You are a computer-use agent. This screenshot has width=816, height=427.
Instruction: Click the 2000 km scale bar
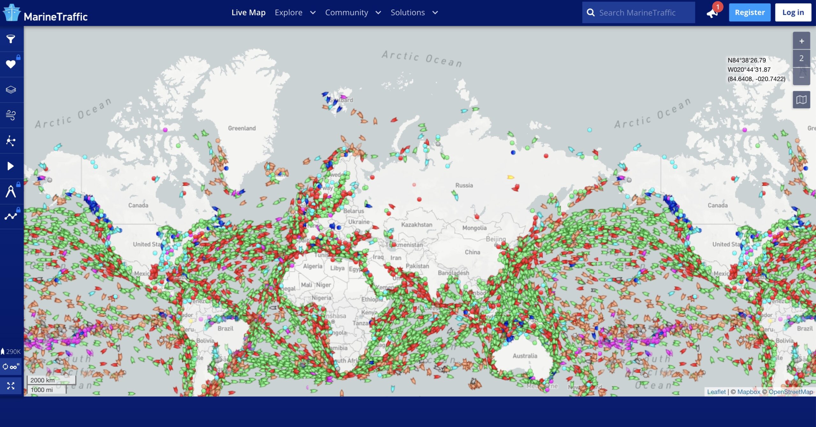(52, 380)
